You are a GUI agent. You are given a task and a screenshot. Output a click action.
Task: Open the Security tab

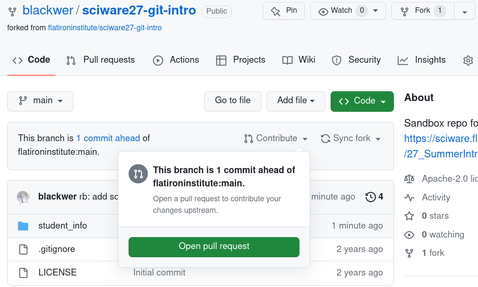[x=356, y=60]
